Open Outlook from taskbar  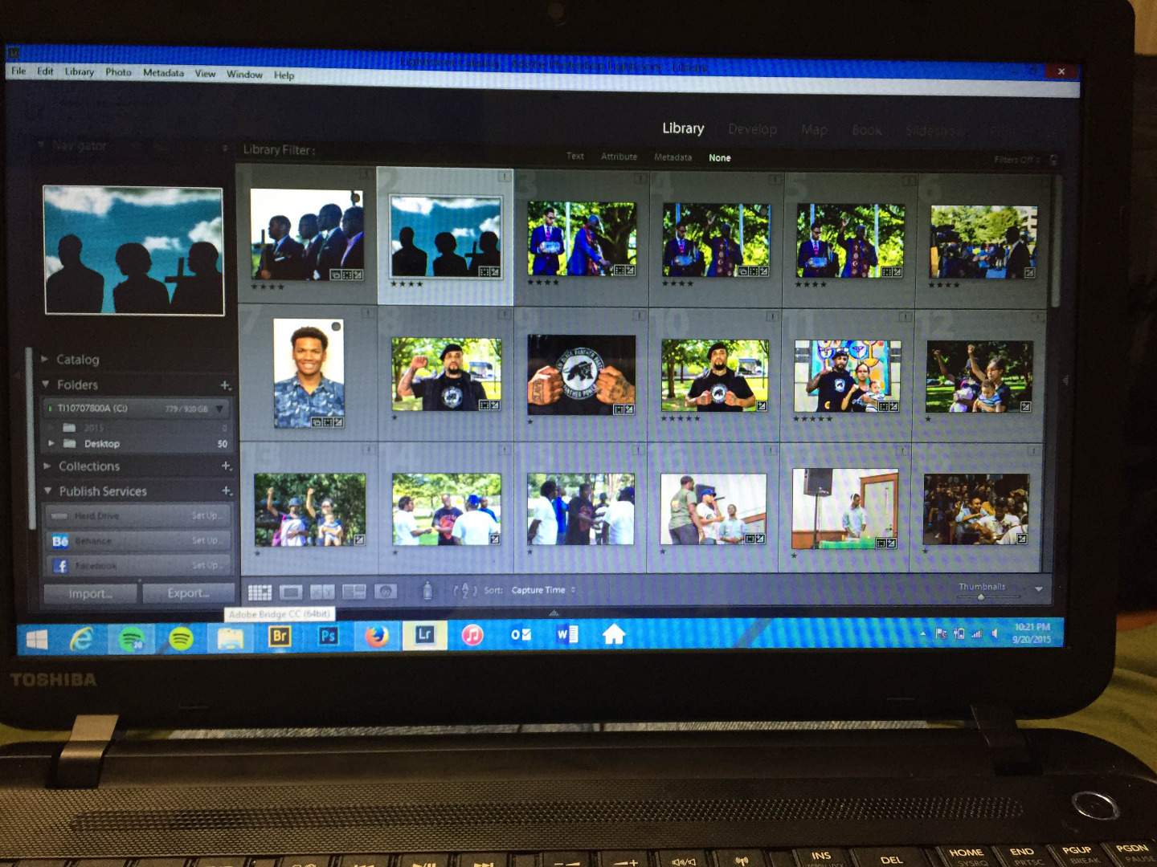point(521,635)
